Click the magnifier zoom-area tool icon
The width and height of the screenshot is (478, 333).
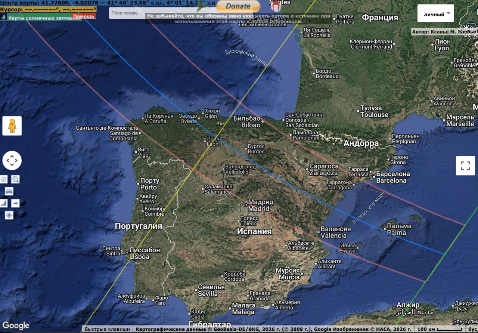click(x=15, y=179)
